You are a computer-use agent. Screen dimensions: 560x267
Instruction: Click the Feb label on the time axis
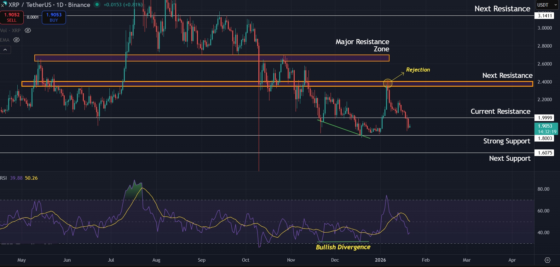point(426,260)
